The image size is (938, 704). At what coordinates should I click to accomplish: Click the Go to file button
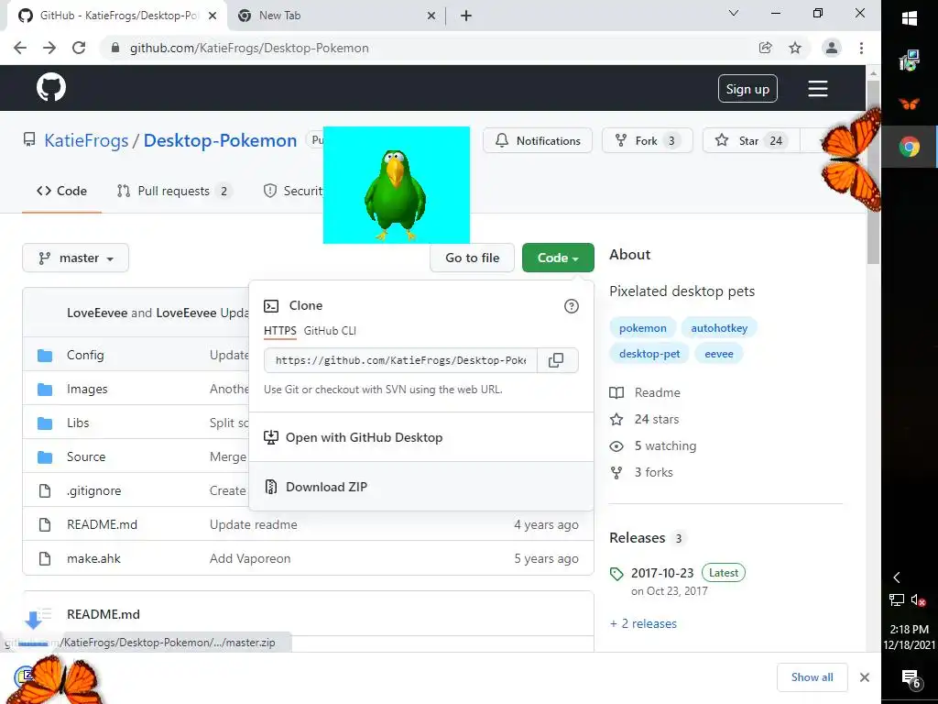(472, 258)
